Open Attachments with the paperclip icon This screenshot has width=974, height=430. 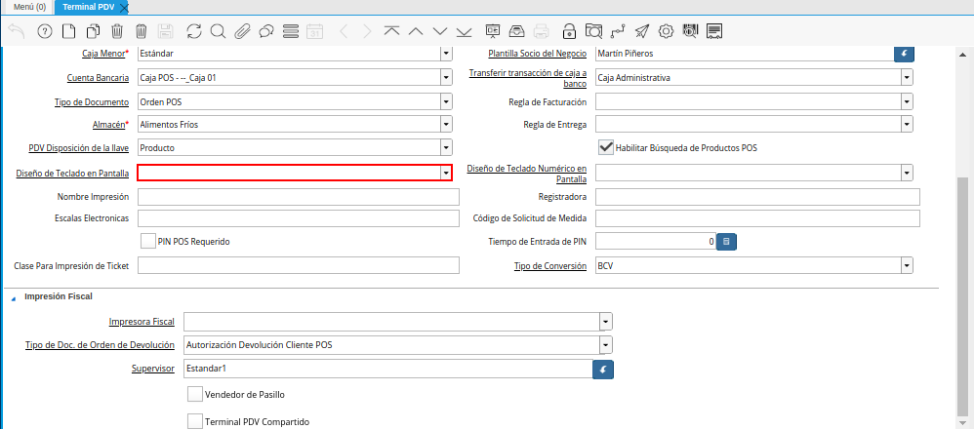coord(242,31)
